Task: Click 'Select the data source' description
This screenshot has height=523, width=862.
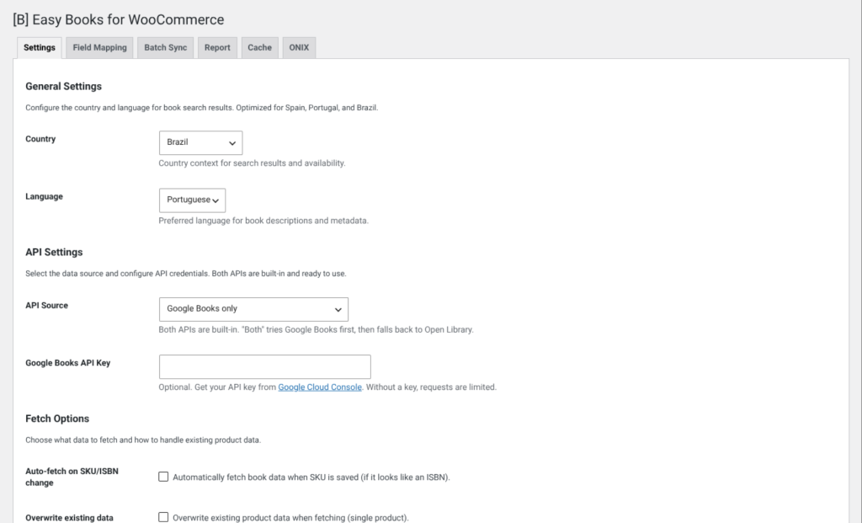Action: 186,274
